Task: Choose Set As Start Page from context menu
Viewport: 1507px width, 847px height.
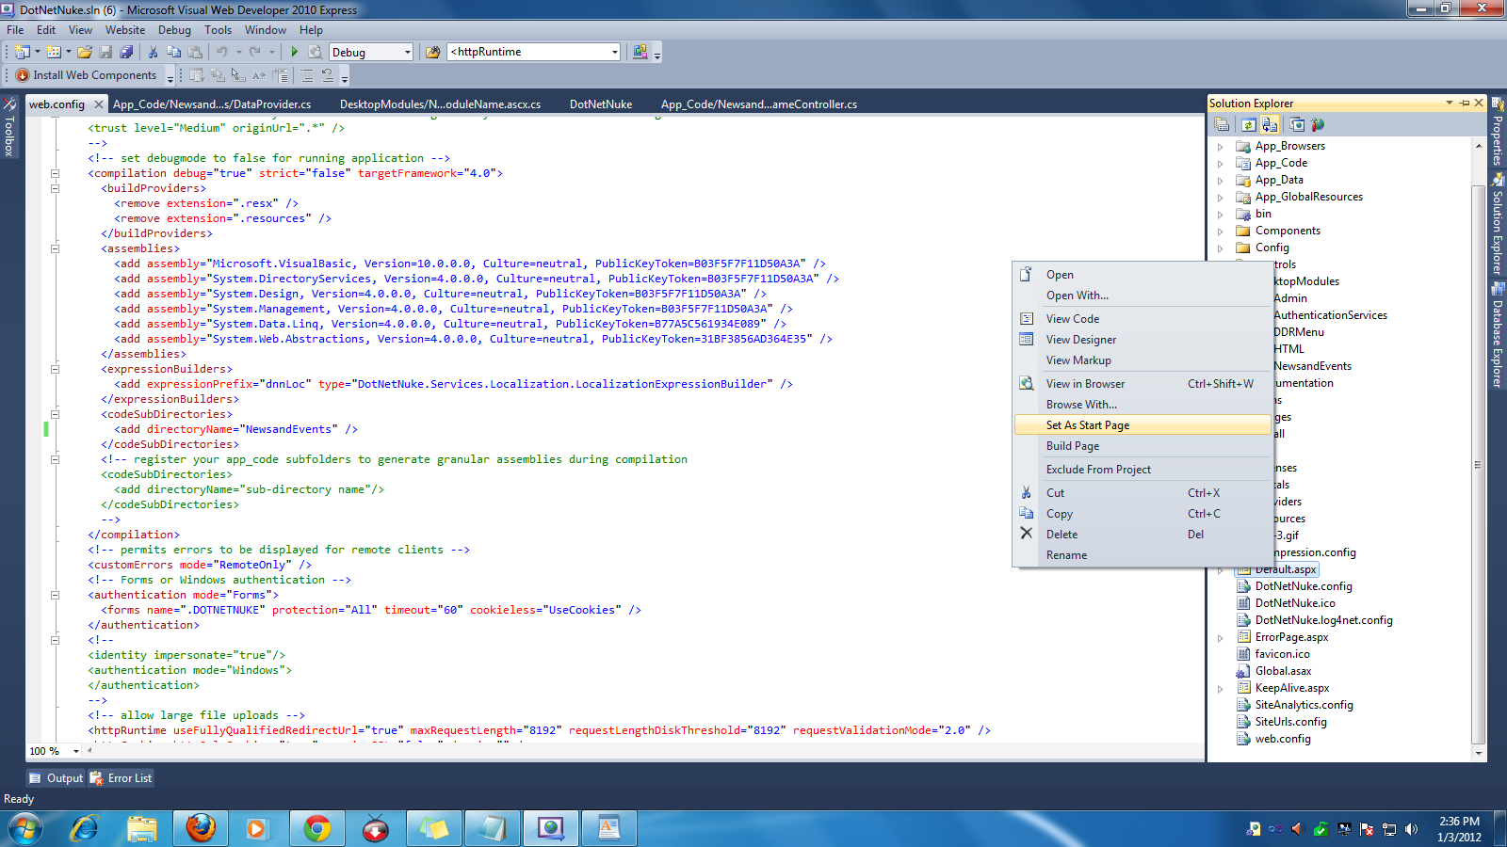Action: [1143, 425]
